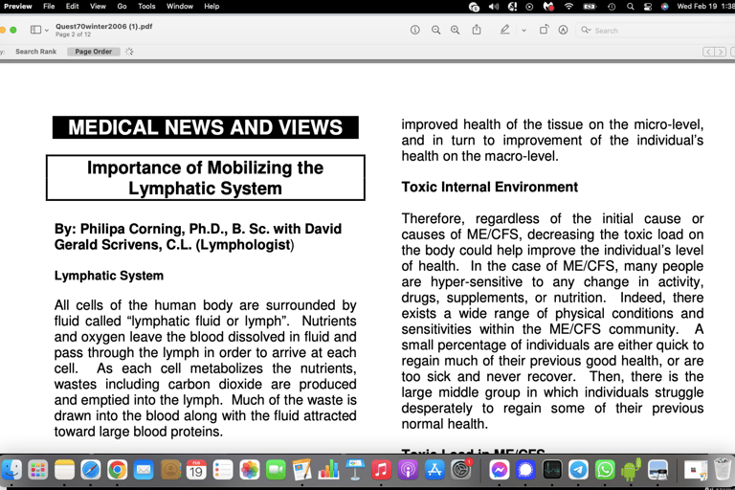Image resolution: width=735 pixels, height=490 pixels.
Task: Click the battery status icon
Action: pos(590,7)
